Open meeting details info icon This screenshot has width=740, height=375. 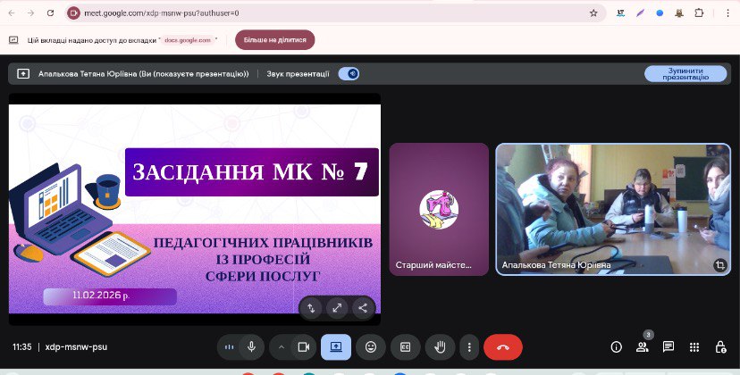616,346
